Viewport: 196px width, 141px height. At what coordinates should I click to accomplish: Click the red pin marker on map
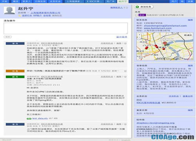(x=165, y=43)
